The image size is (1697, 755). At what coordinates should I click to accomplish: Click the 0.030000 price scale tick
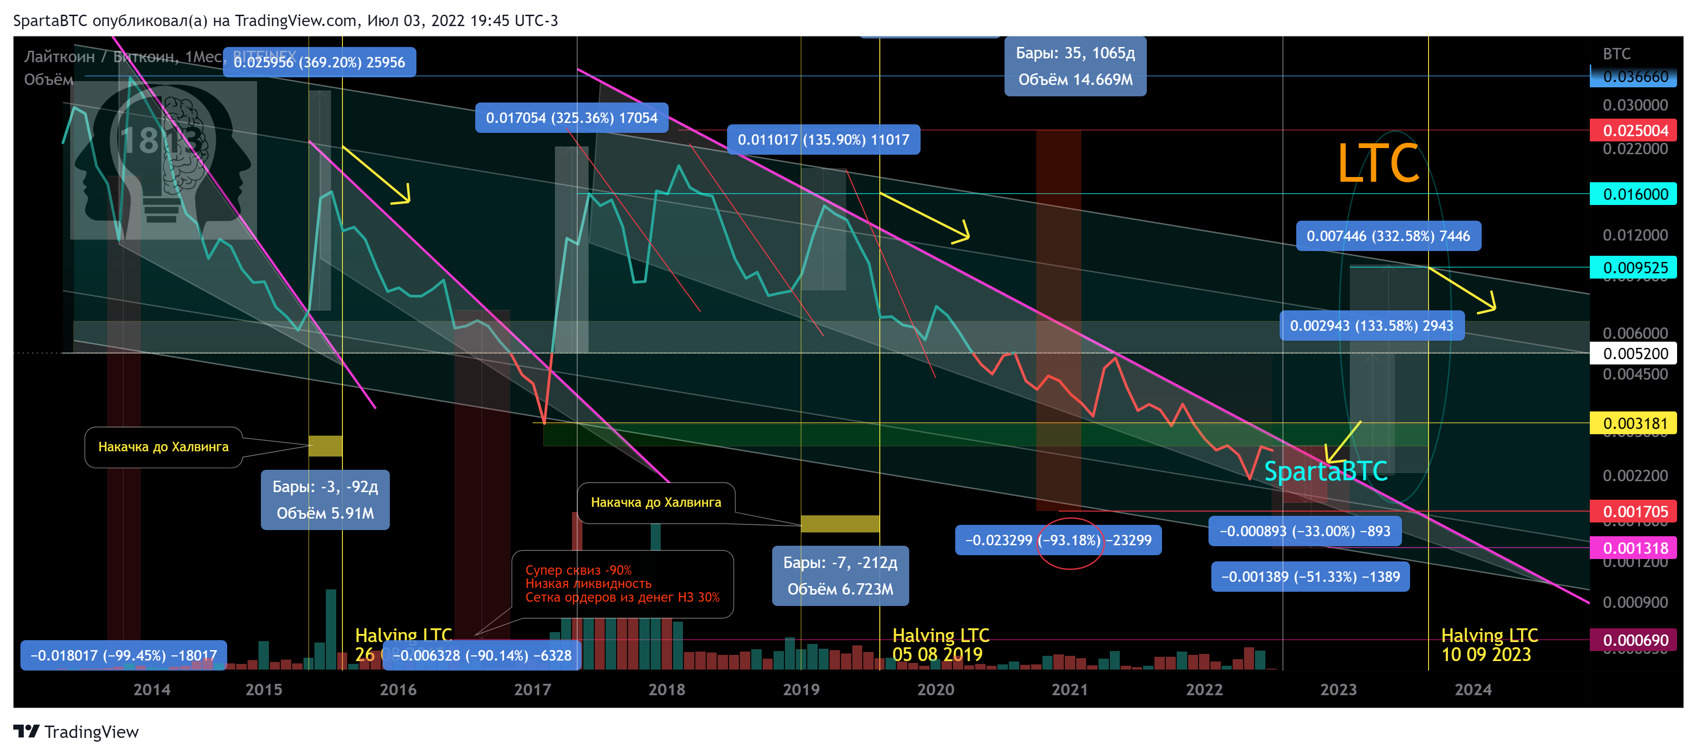tap(1635, 105)
